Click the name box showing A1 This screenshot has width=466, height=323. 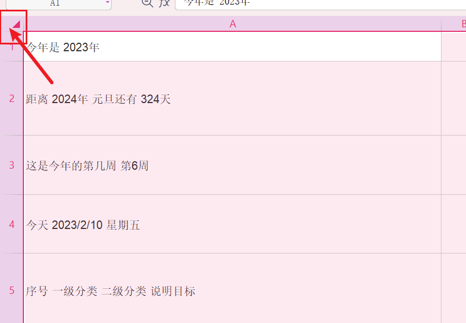point(59,3)
